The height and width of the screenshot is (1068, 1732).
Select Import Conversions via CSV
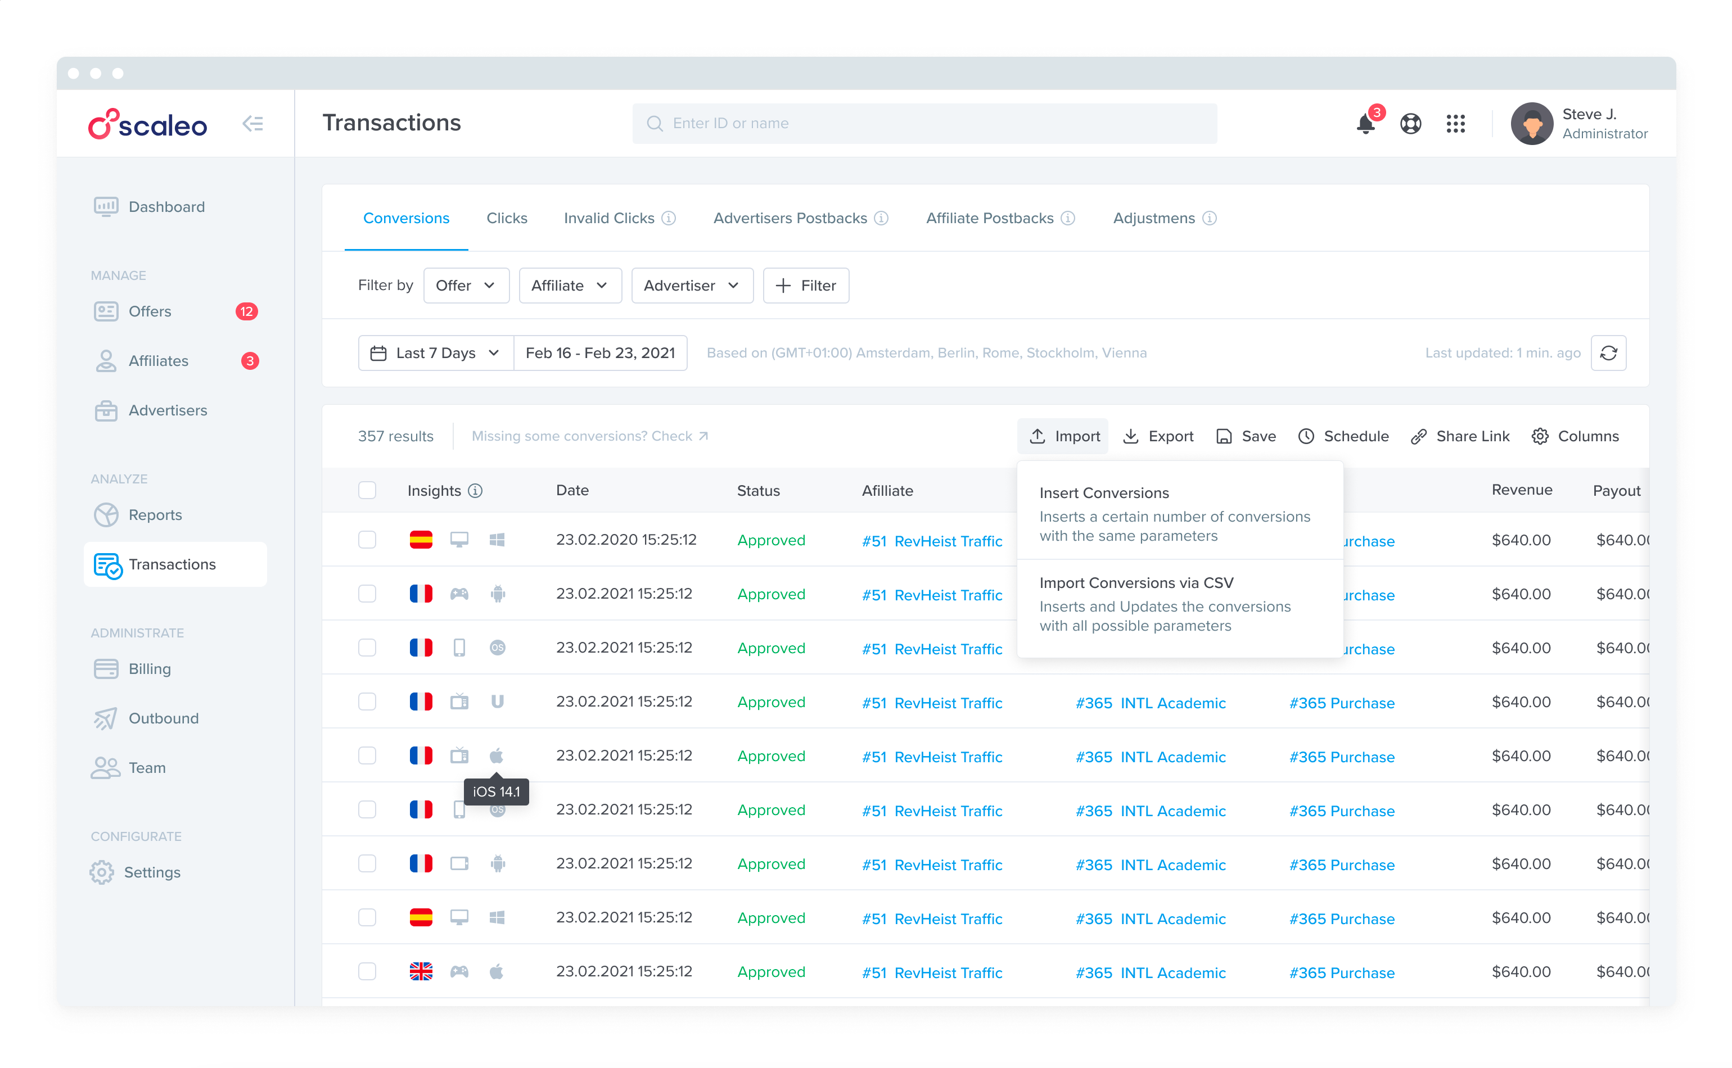(x=1136, y=582)
